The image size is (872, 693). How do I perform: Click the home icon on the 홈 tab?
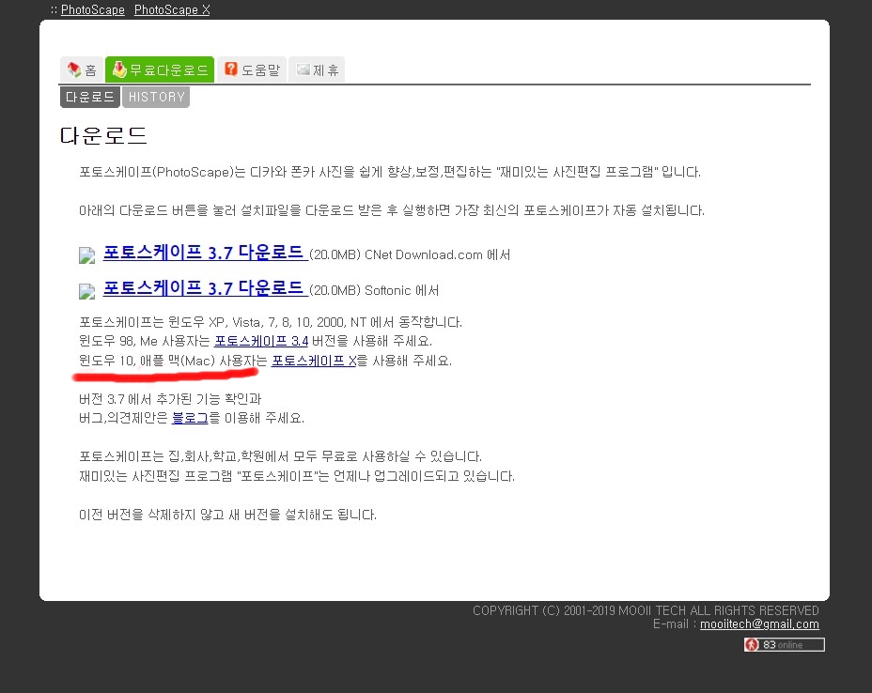74,69
